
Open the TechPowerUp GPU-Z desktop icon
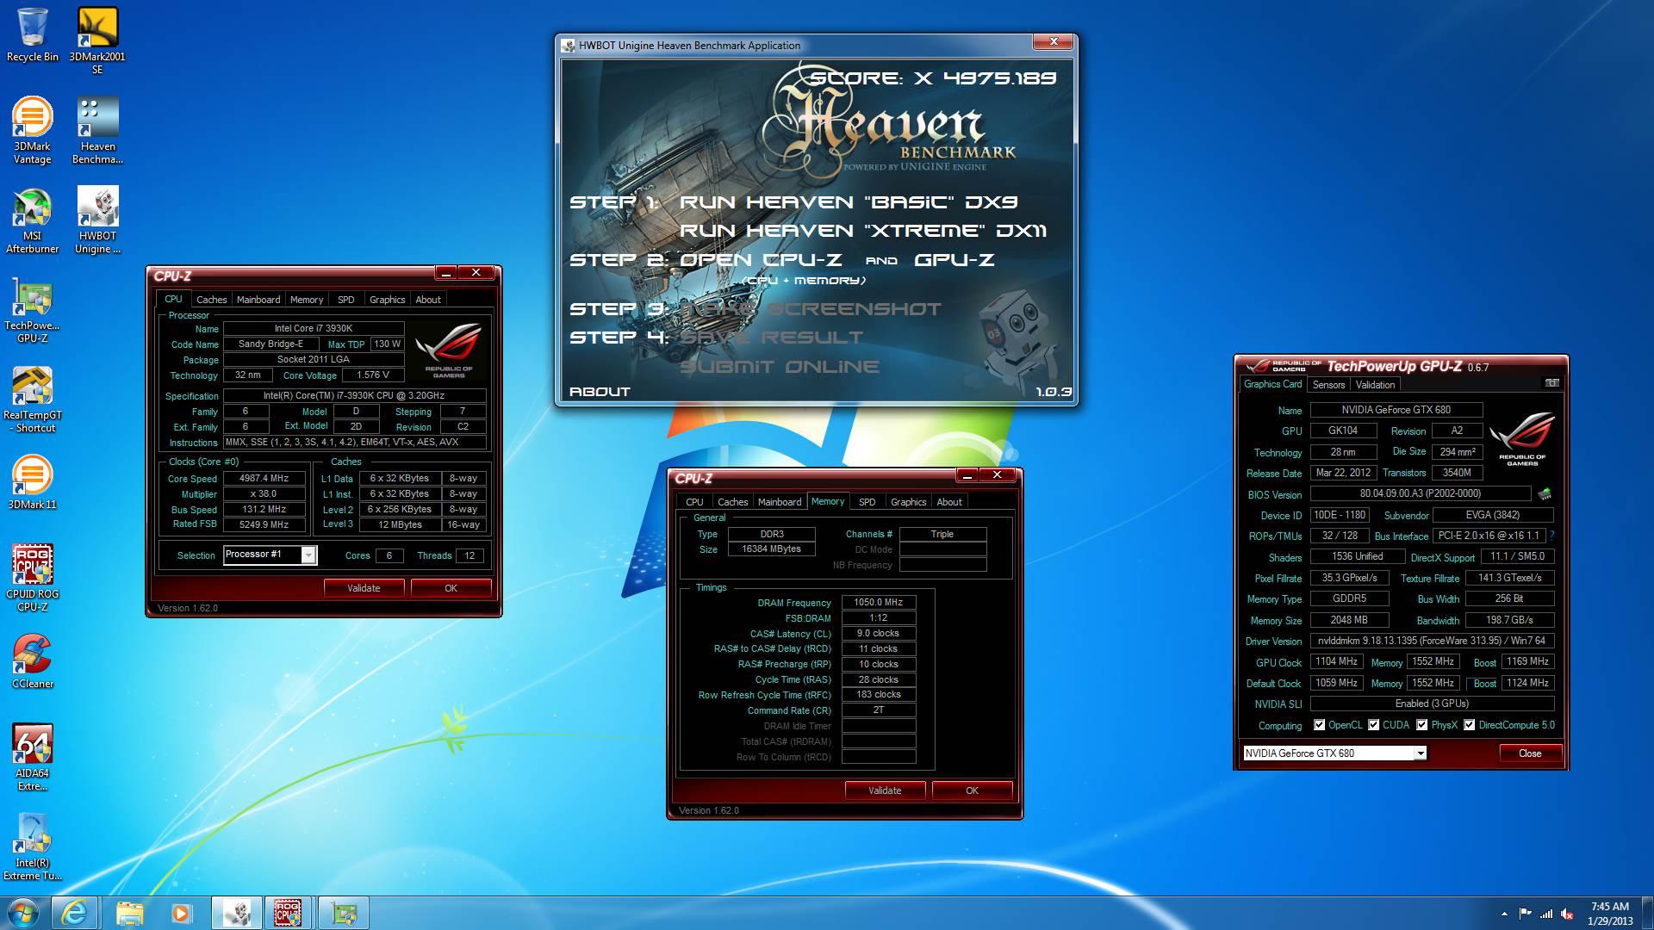click(33, 310)
